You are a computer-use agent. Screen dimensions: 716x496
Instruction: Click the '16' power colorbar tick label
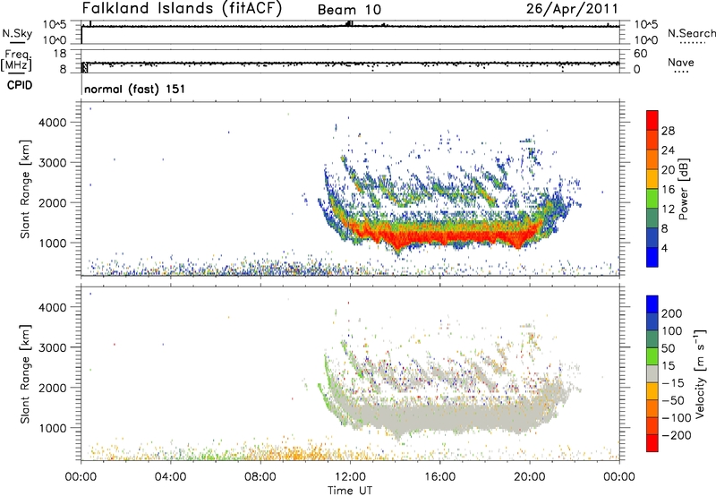point(668,190)
